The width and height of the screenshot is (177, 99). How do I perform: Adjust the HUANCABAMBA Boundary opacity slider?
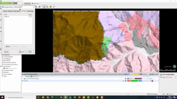click(x=146, y=79)
